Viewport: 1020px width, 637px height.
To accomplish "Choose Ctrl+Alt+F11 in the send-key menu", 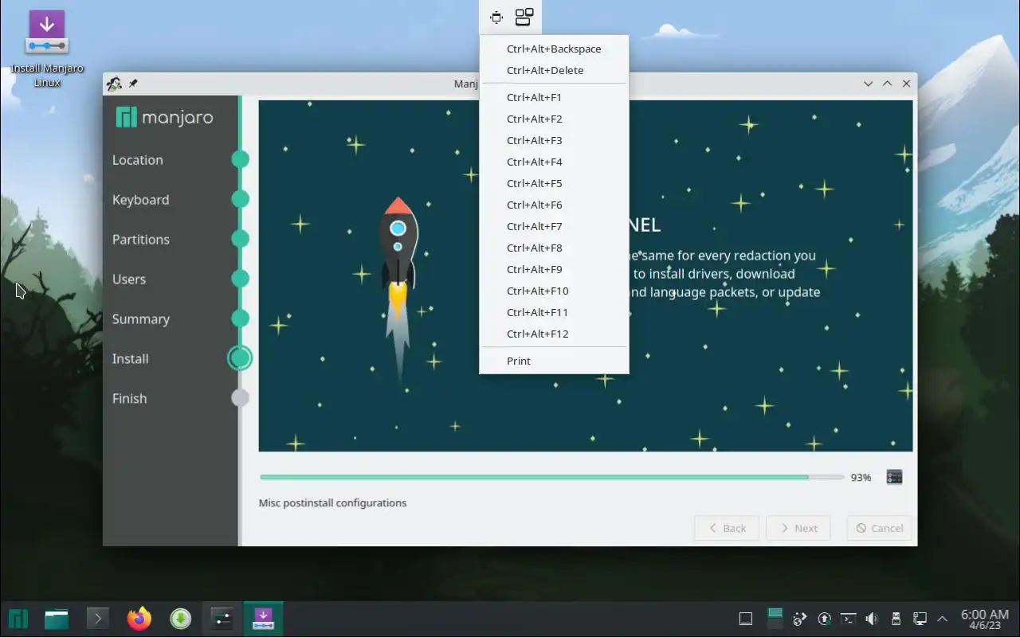I will [x=554, y=312].
